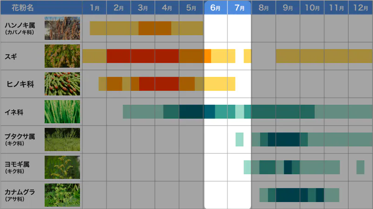Click the イネ科 row label
373x209 pixels.
click(x=14, y=112)
